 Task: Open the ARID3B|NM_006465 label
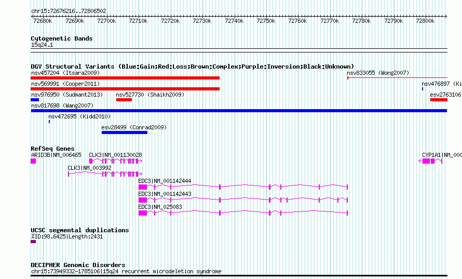tap(56, 155)
